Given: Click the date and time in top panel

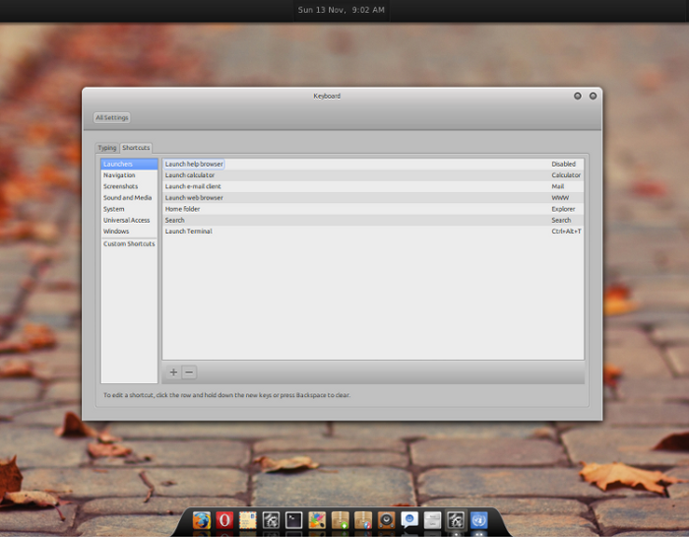Looking at the screenshot, I should coord(341,11).
